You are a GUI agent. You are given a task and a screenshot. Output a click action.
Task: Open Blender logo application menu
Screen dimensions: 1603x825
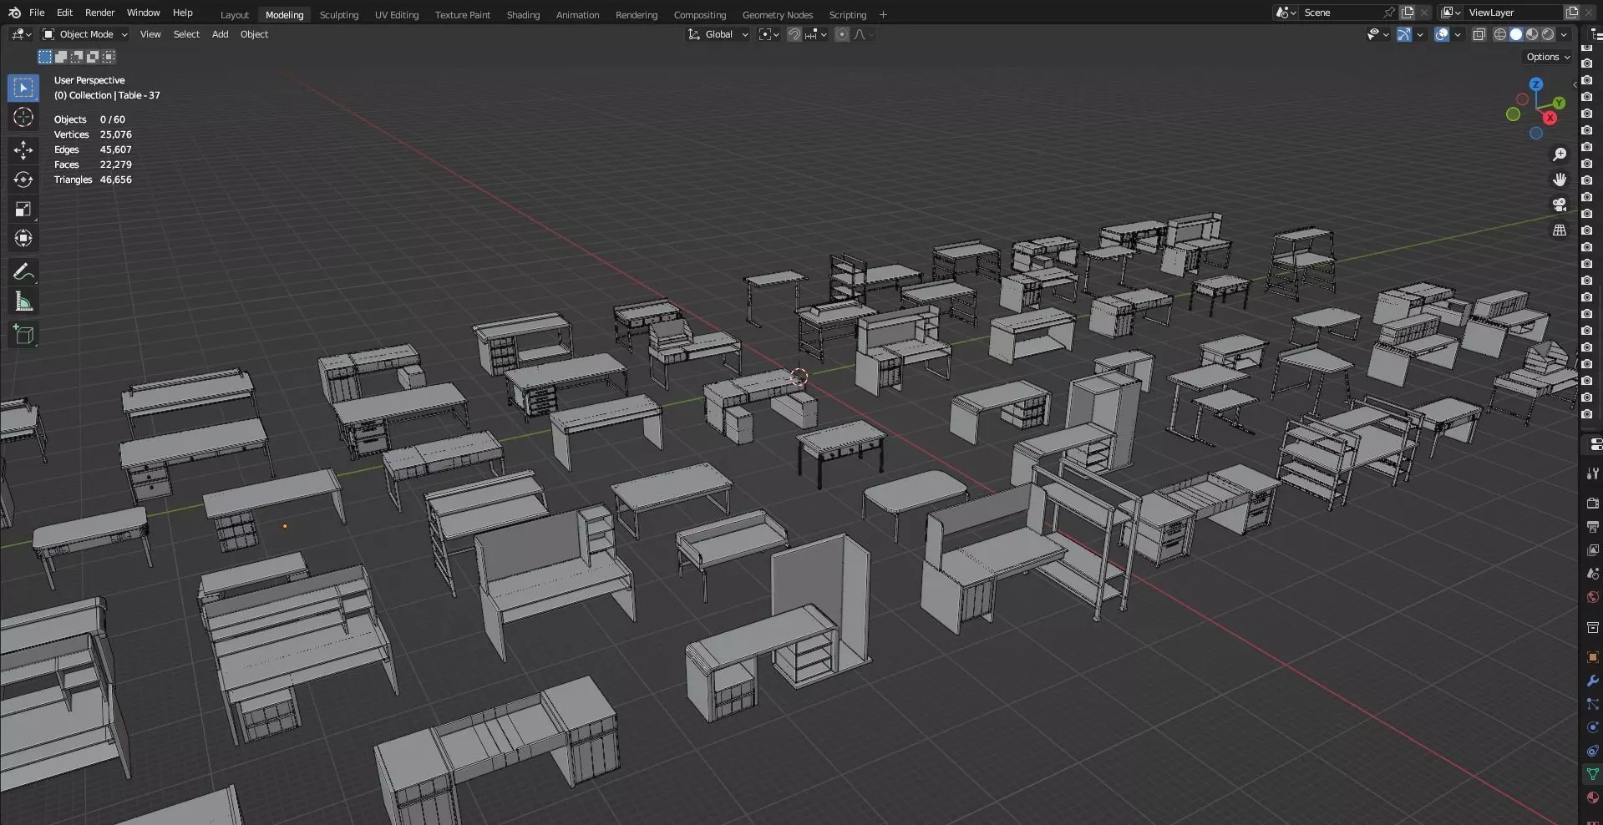click(14, 13)
